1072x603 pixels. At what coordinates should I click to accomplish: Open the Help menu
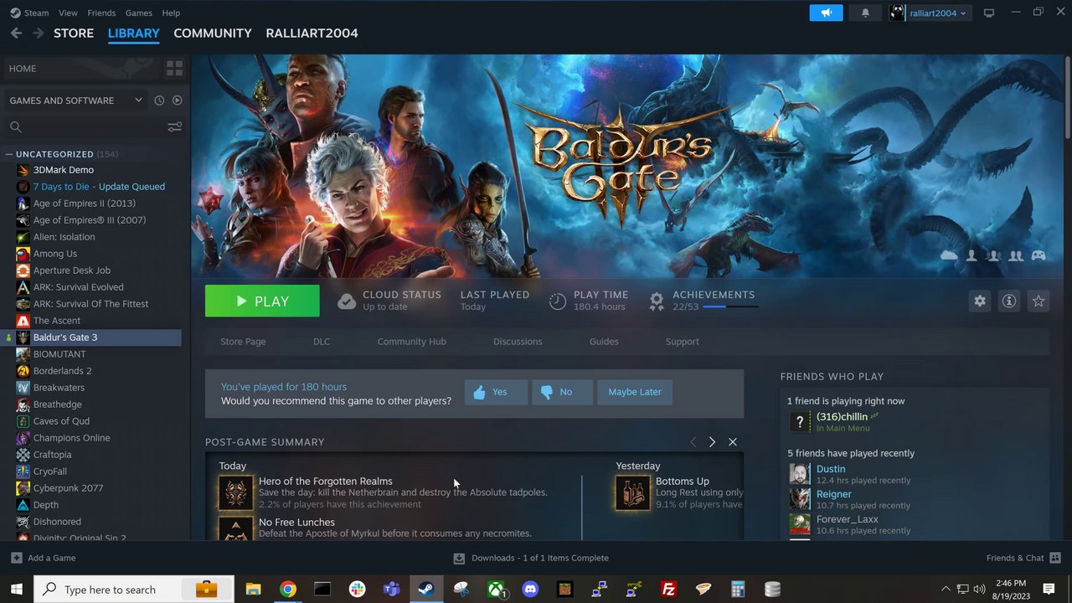(171, 13)
